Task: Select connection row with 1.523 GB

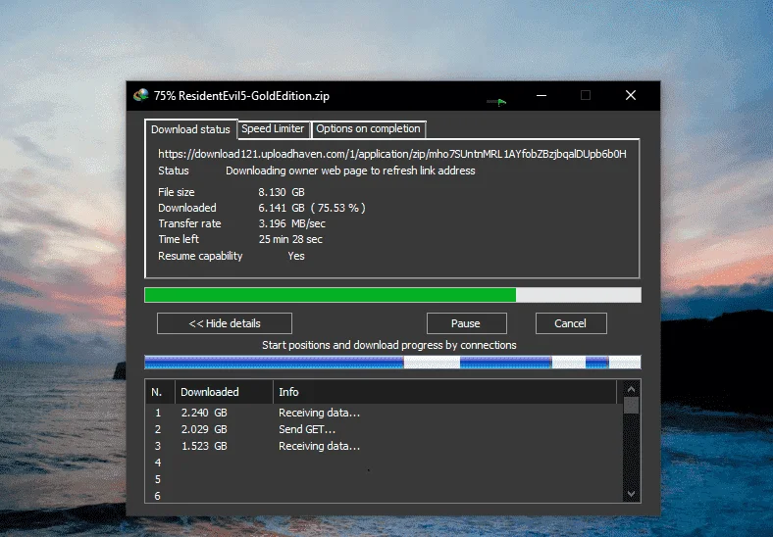Action: [x=382, y=446]
